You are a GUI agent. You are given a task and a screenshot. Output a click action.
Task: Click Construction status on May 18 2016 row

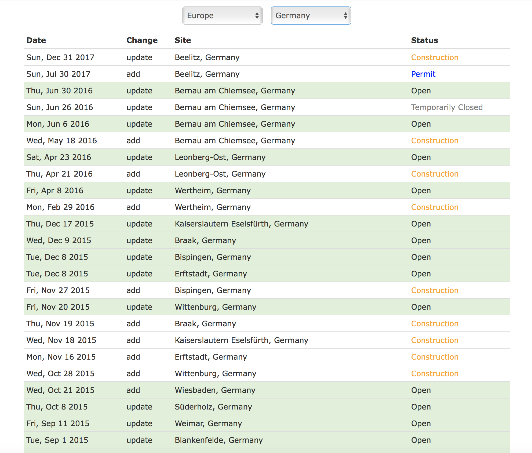coord(435,141)
